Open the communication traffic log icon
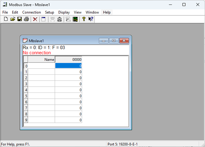 pos(68,19)
